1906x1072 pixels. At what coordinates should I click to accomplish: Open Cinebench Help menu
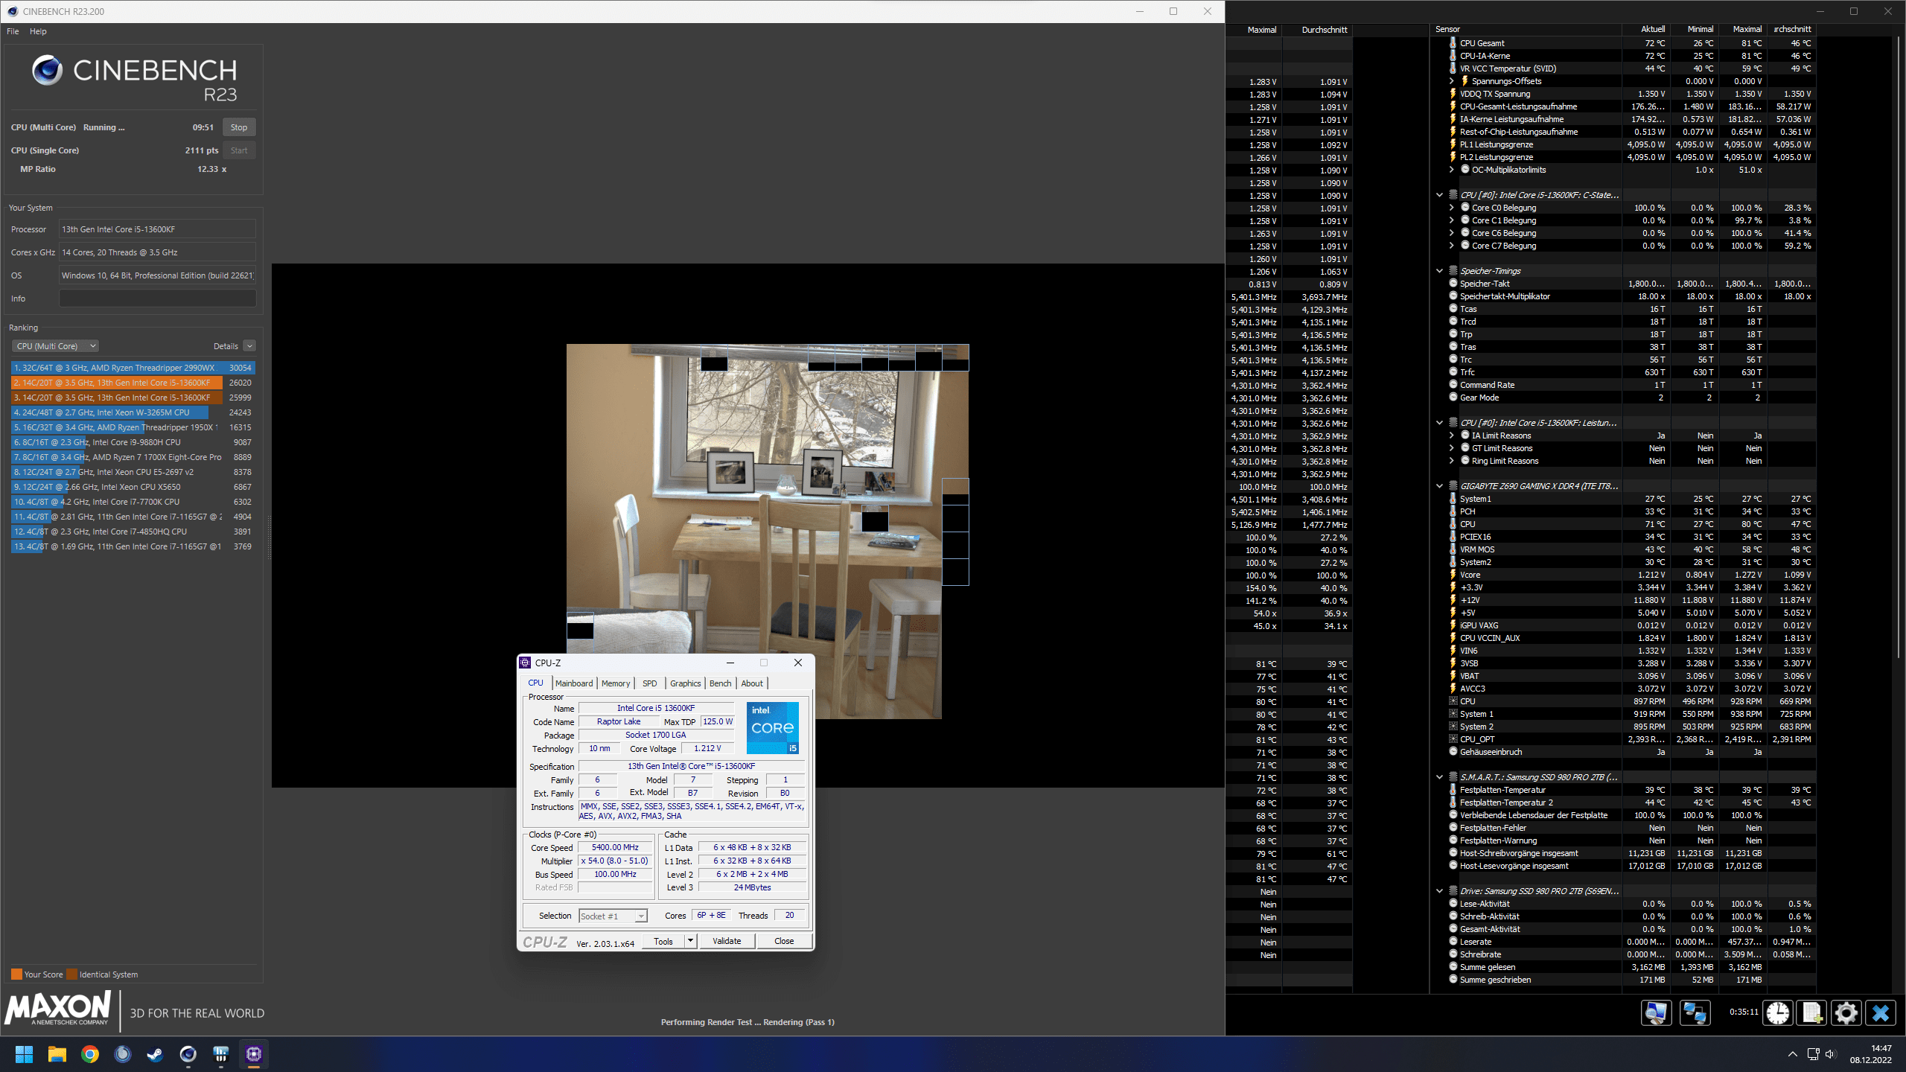(38, 31)
